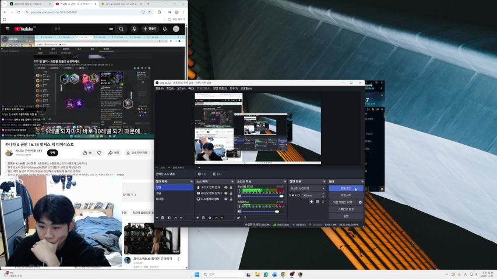Toggle lock on display capture source
Image resolution: width=497 pixels, height=279 pixels.
(x=231, y=199)
